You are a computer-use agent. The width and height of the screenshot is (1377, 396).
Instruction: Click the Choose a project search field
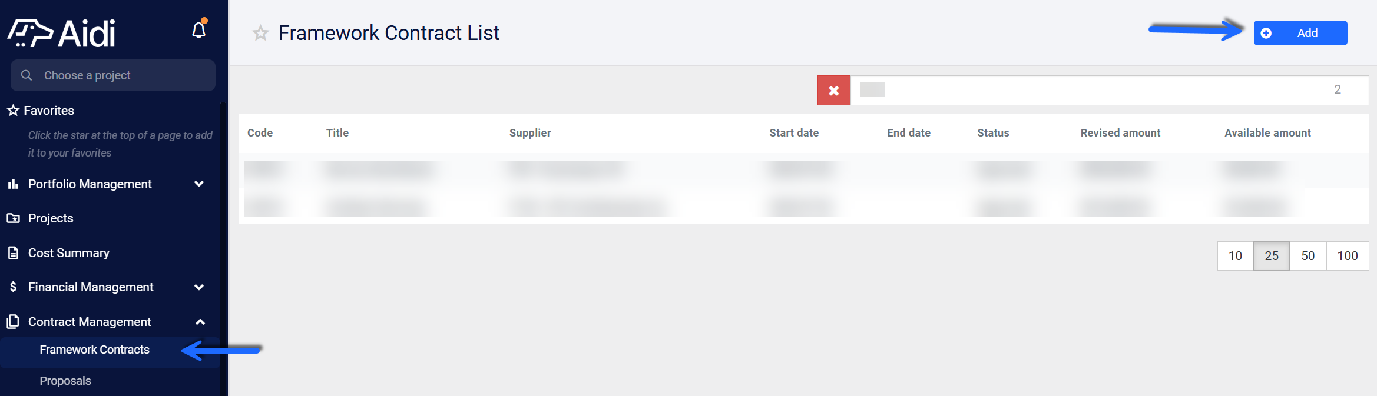(x=113, y=75)
